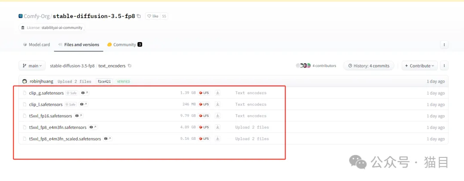This screenshot has height=181, width=464.
Task: Open commit hash f1ce421
Action: pyautogui.click(x=104, y=81)
